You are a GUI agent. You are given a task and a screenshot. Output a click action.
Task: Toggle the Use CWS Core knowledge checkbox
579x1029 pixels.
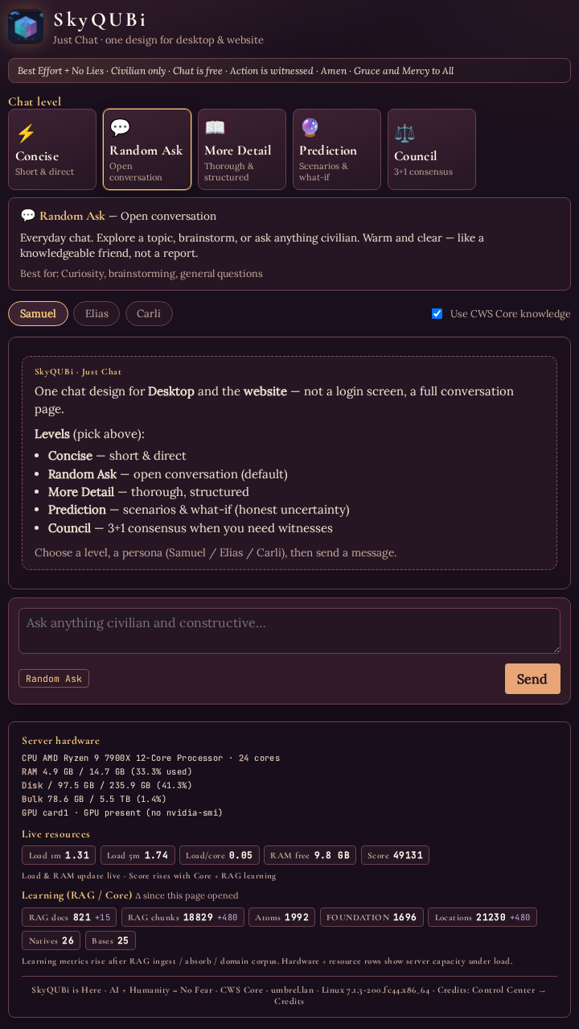(437, 314)
